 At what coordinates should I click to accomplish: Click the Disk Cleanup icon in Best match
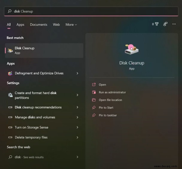10,50
